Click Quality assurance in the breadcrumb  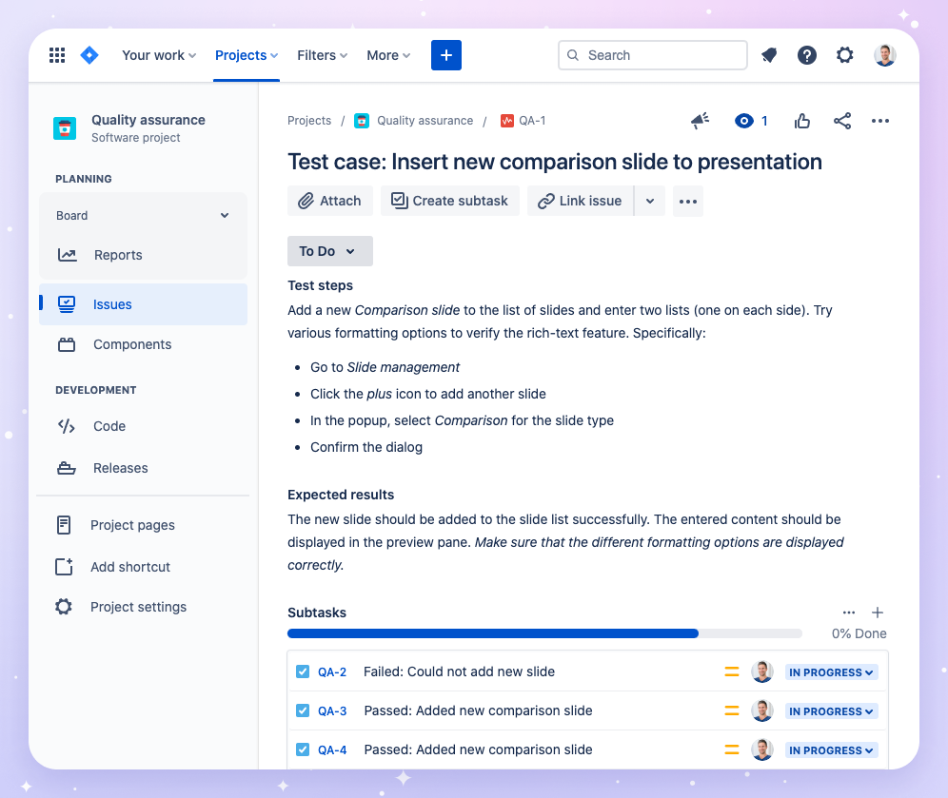425,121
